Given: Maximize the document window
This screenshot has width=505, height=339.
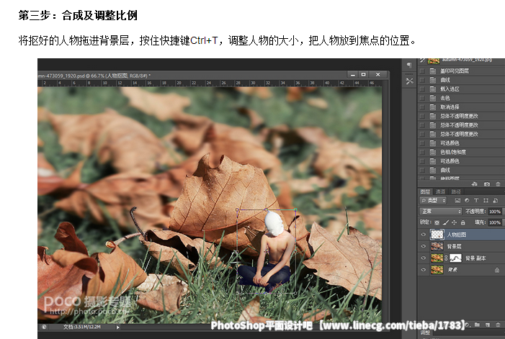Looking at the screenshot, I should click(364, 75).
